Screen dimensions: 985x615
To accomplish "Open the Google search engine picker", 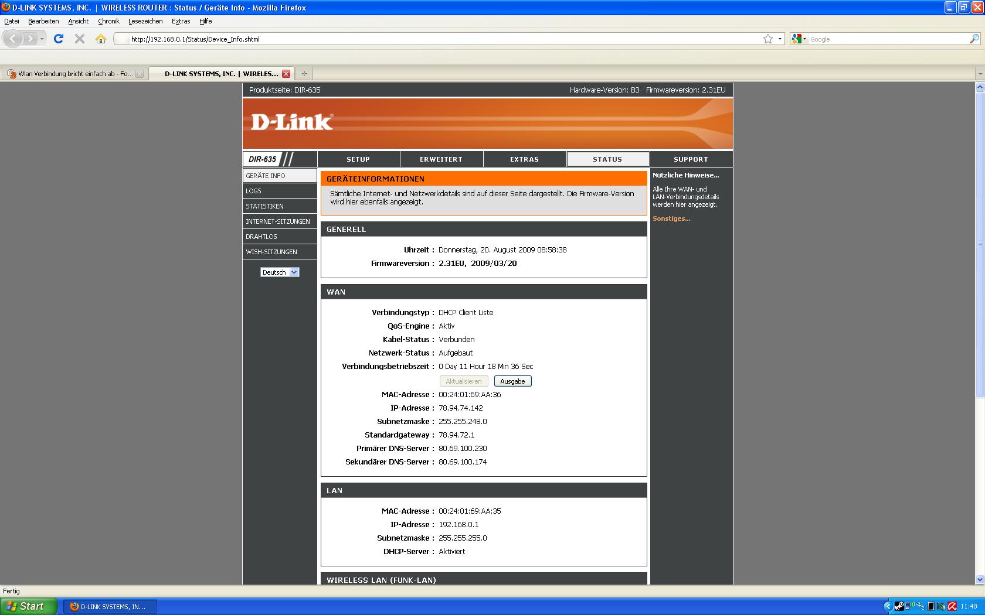I will 799,39.
